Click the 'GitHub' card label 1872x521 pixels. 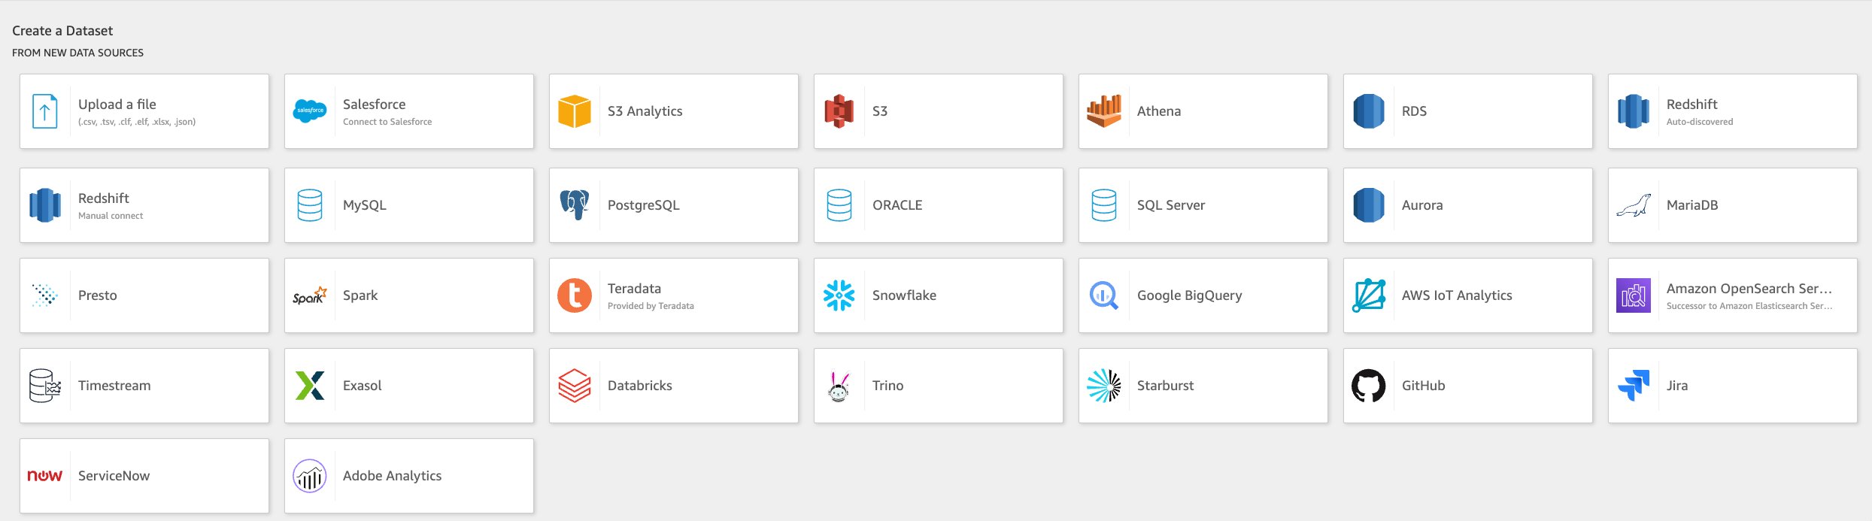(1424, 386)
